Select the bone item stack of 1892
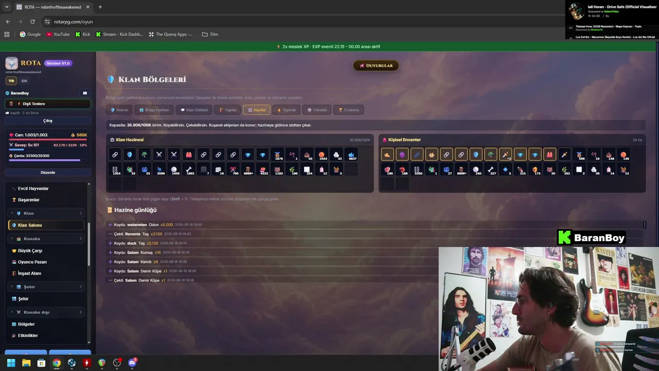659x371 pixels. [x=189, y=170]
